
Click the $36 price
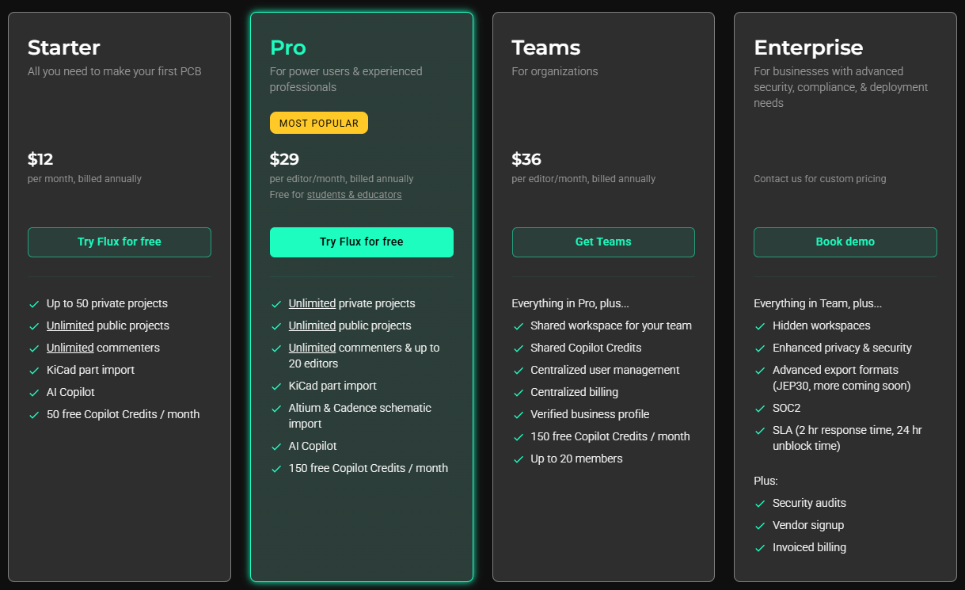pyautogui.click(x=526, y=159)
